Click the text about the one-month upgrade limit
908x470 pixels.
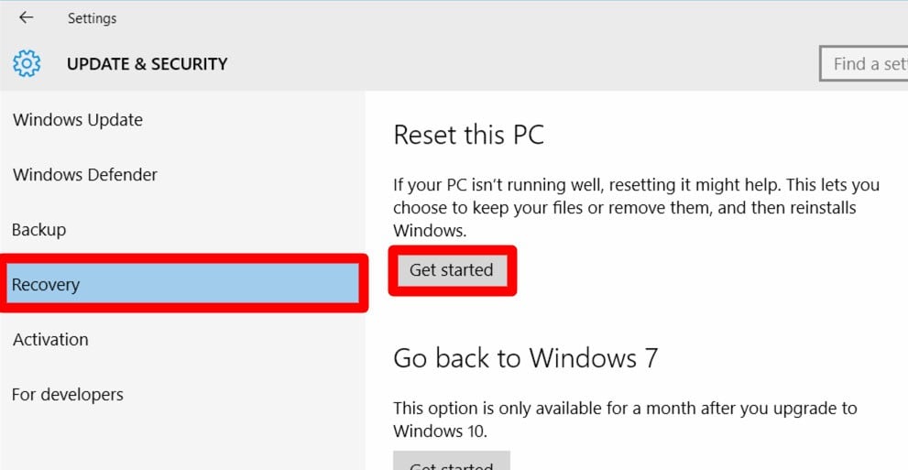[x=625, y=419]
